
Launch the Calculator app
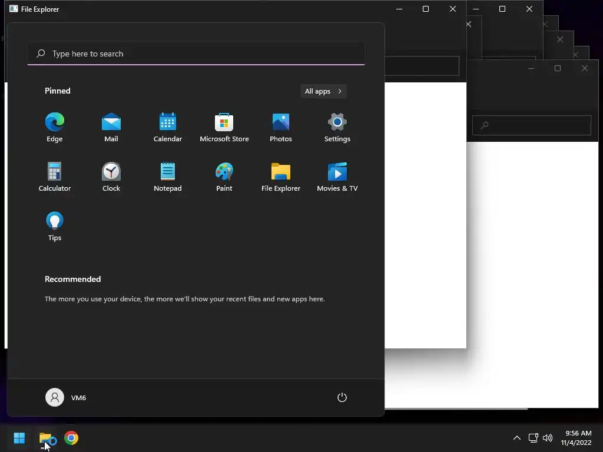tap(55, 177)
